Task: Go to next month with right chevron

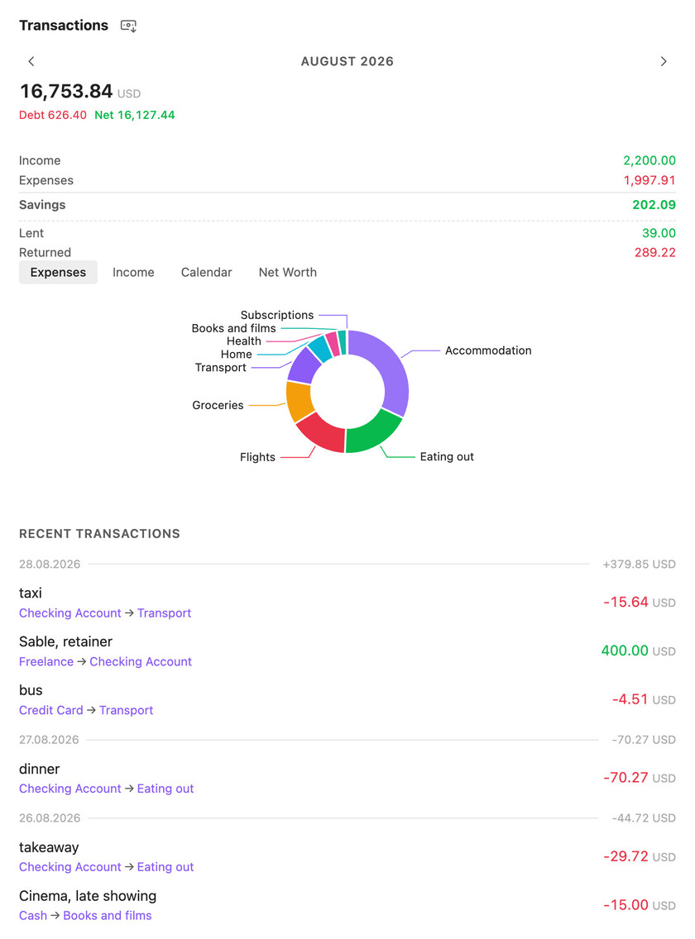Action: 664,61
